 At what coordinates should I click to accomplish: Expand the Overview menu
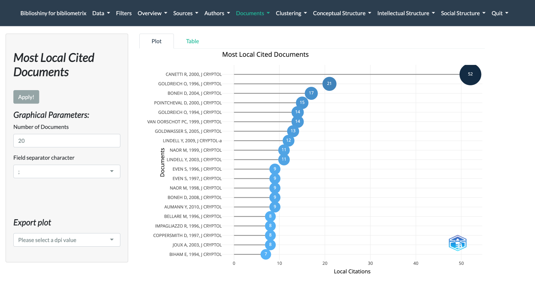click(x=152, y=13)
